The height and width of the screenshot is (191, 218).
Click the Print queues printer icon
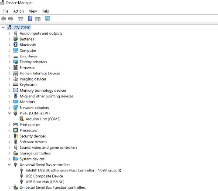(x=16, y=124)
